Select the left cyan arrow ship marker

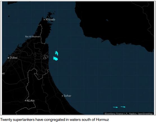click(116, 107)
